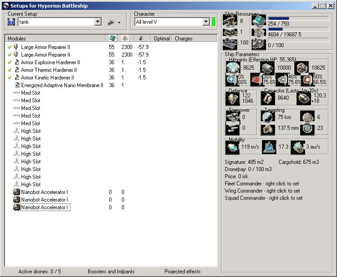Screen dimensions: 337x277
Task: Click the warp speed icon showing 3 au/s
Action: (x=298, y=147)
